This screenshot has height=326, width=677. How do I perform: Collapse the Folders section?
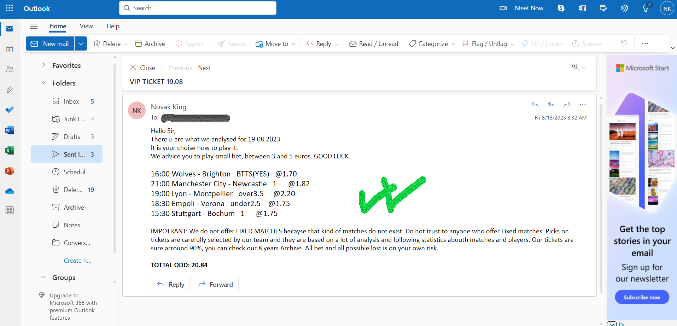43,83
